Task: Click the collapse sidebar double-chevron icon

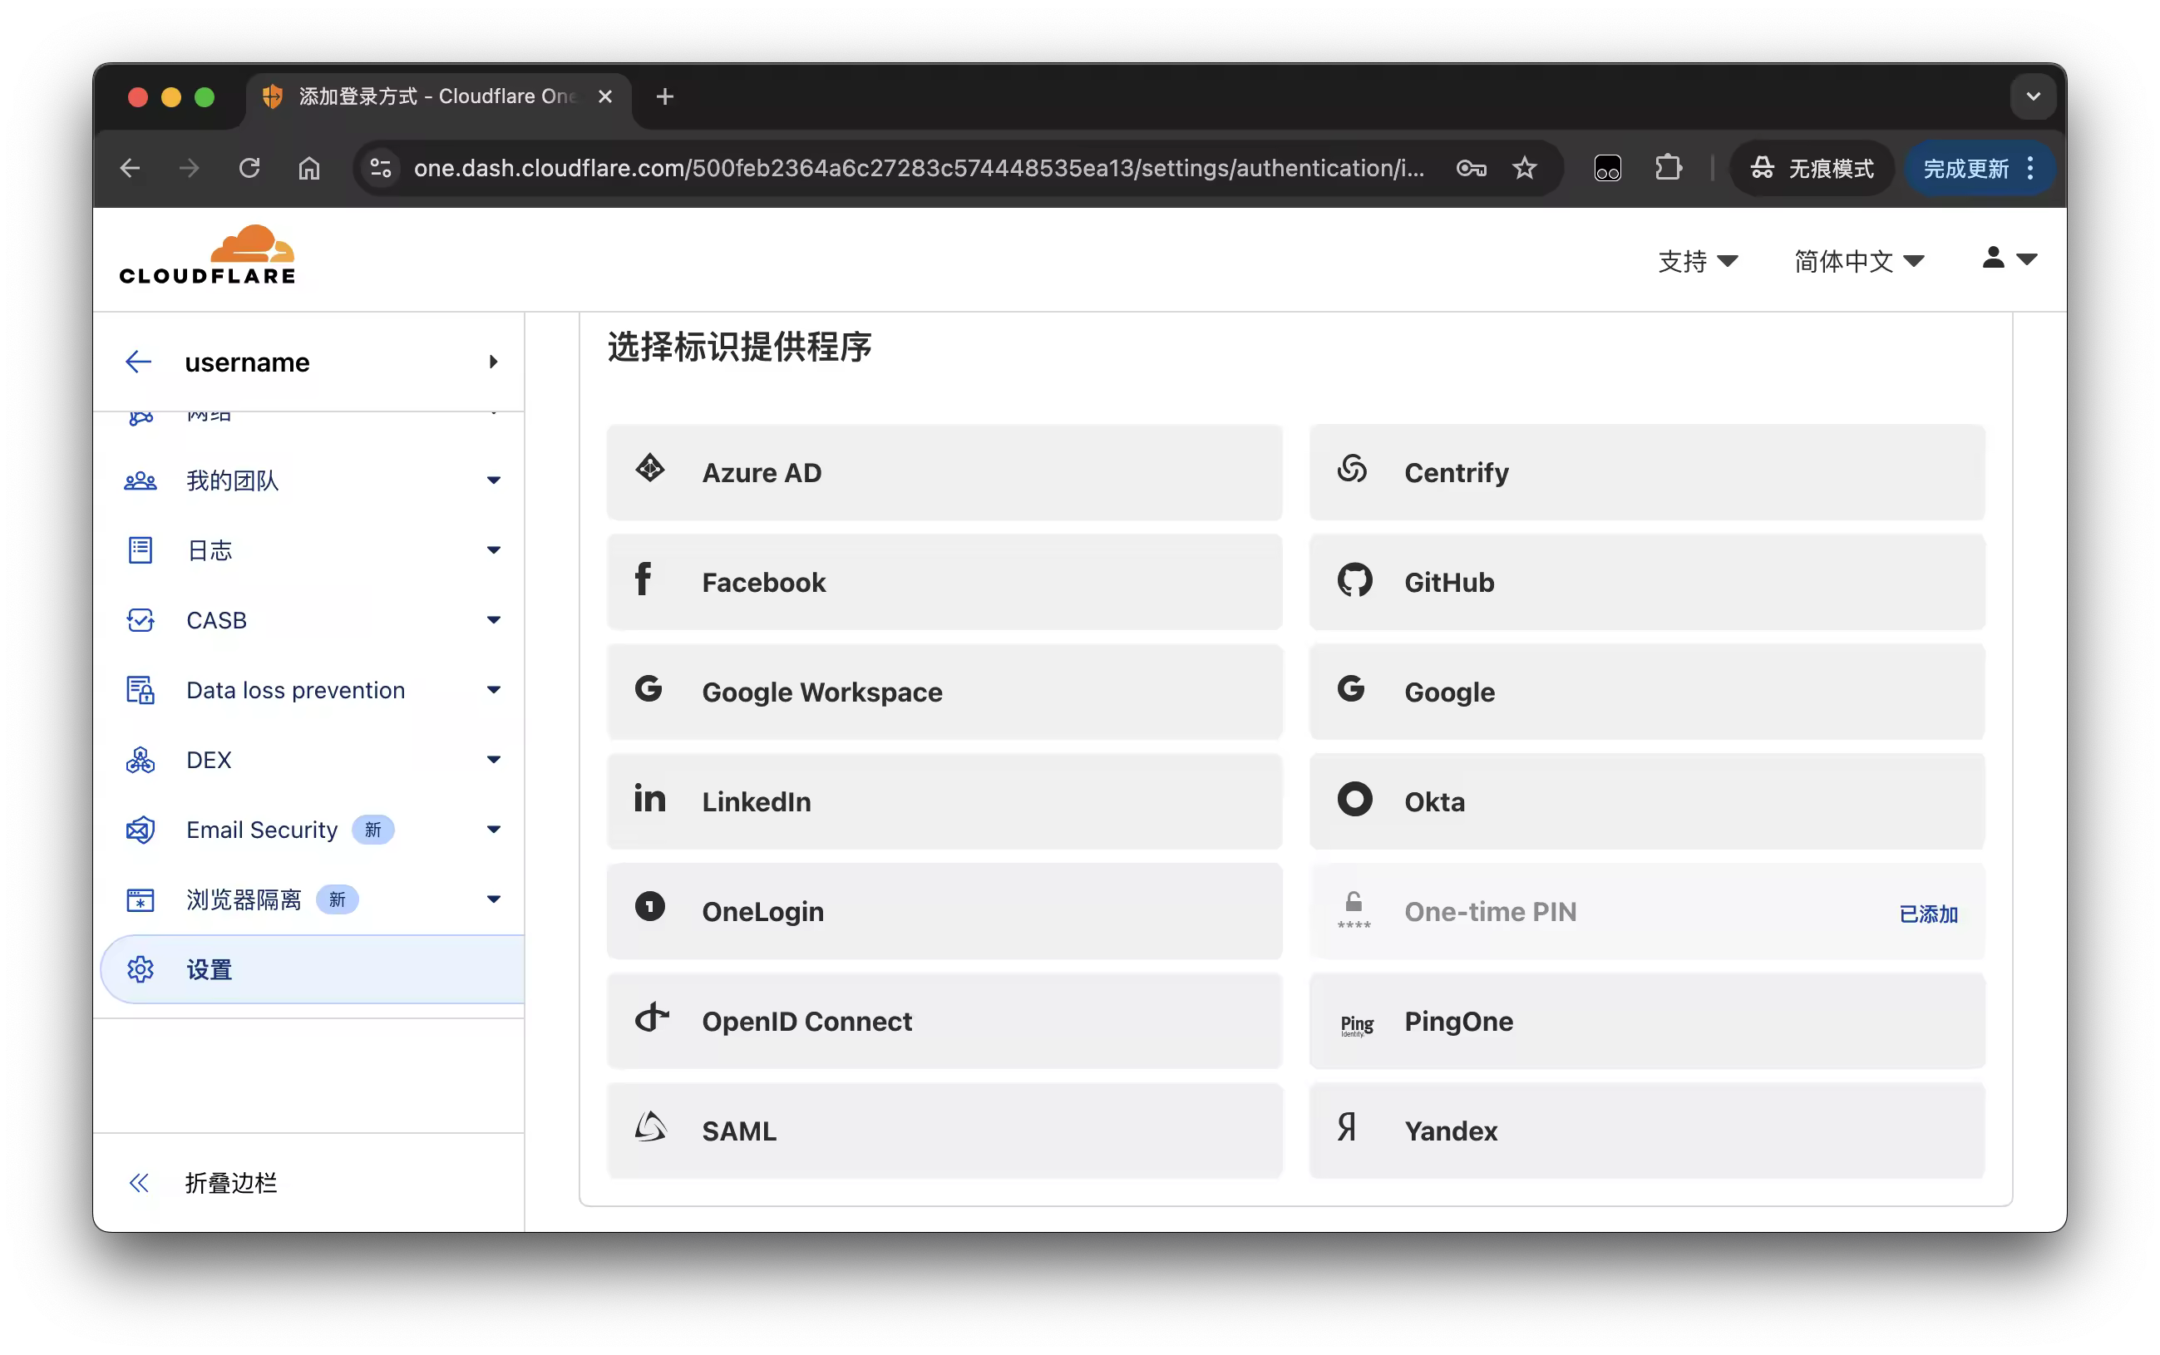Action: click(x=138, y=1183)
